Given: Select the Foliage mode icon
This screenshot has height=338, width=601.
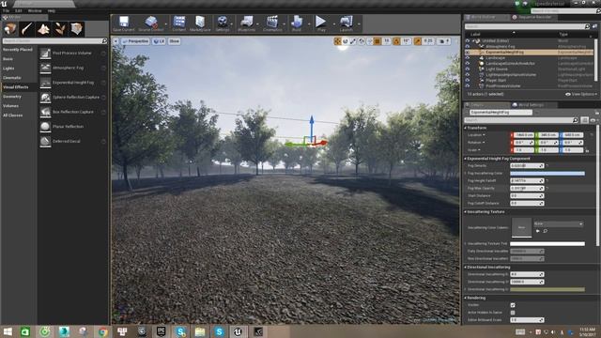Looking at the screenshot, I should click(60, 29).
